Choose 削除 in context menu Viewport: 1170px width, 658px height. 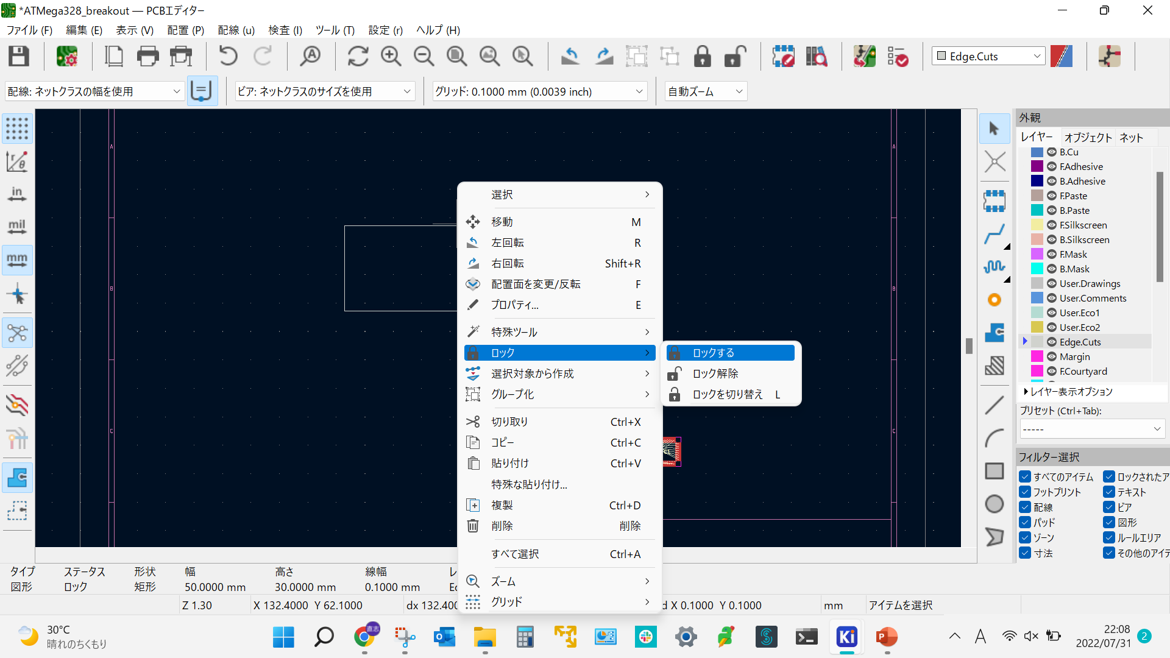click(559, 526)
